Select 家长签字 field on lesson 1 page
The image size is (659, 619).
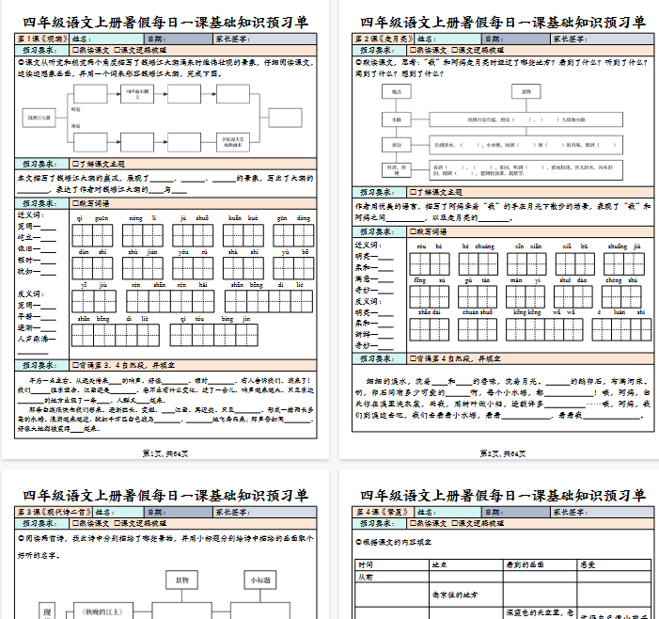(273, 39)
